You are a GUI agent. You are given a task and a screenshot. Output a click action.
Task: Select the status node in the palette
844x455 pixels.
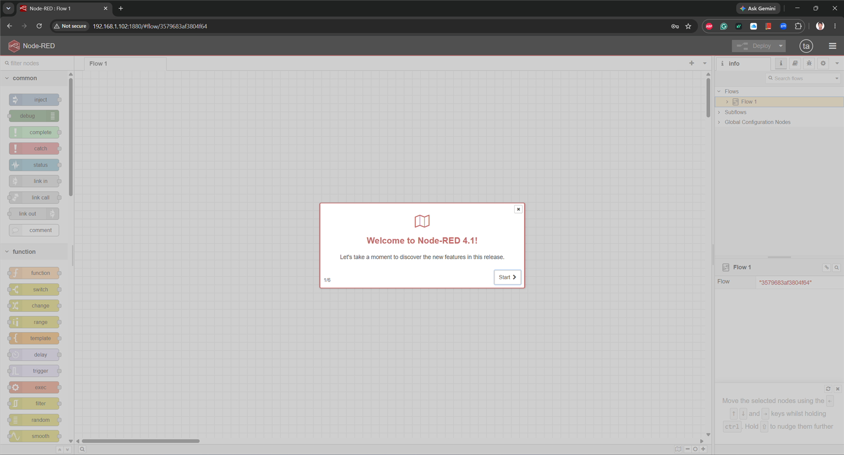34,165
